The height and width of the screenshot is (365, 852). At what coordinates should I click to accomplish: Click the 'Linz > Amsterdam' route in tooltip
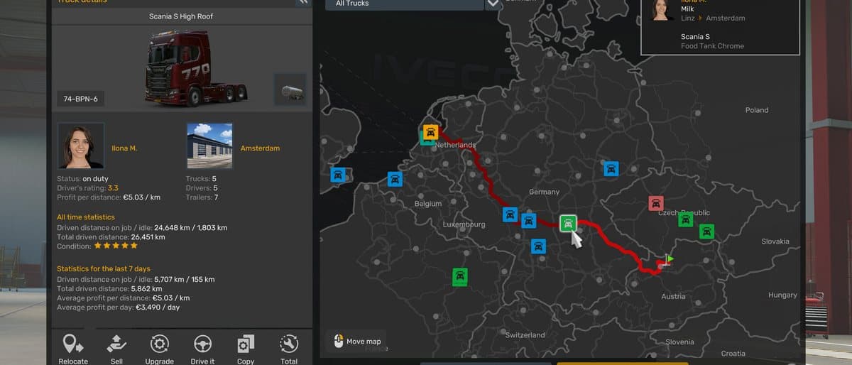pyautogui.click(x=713, y=18)
